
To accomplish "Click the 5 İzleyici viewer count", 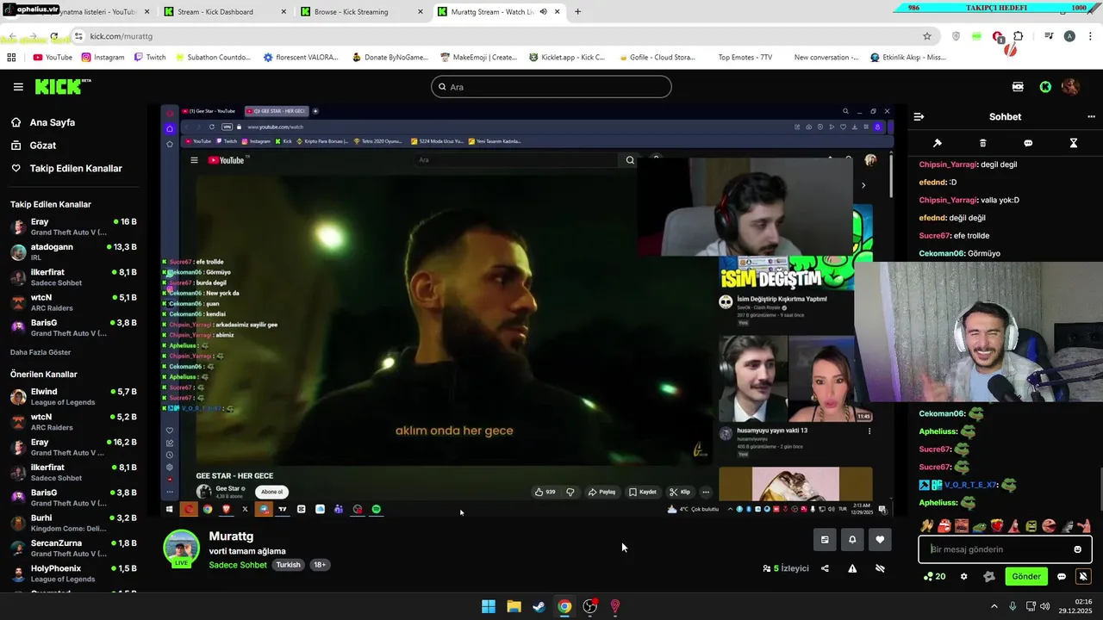I will point(786,568).
